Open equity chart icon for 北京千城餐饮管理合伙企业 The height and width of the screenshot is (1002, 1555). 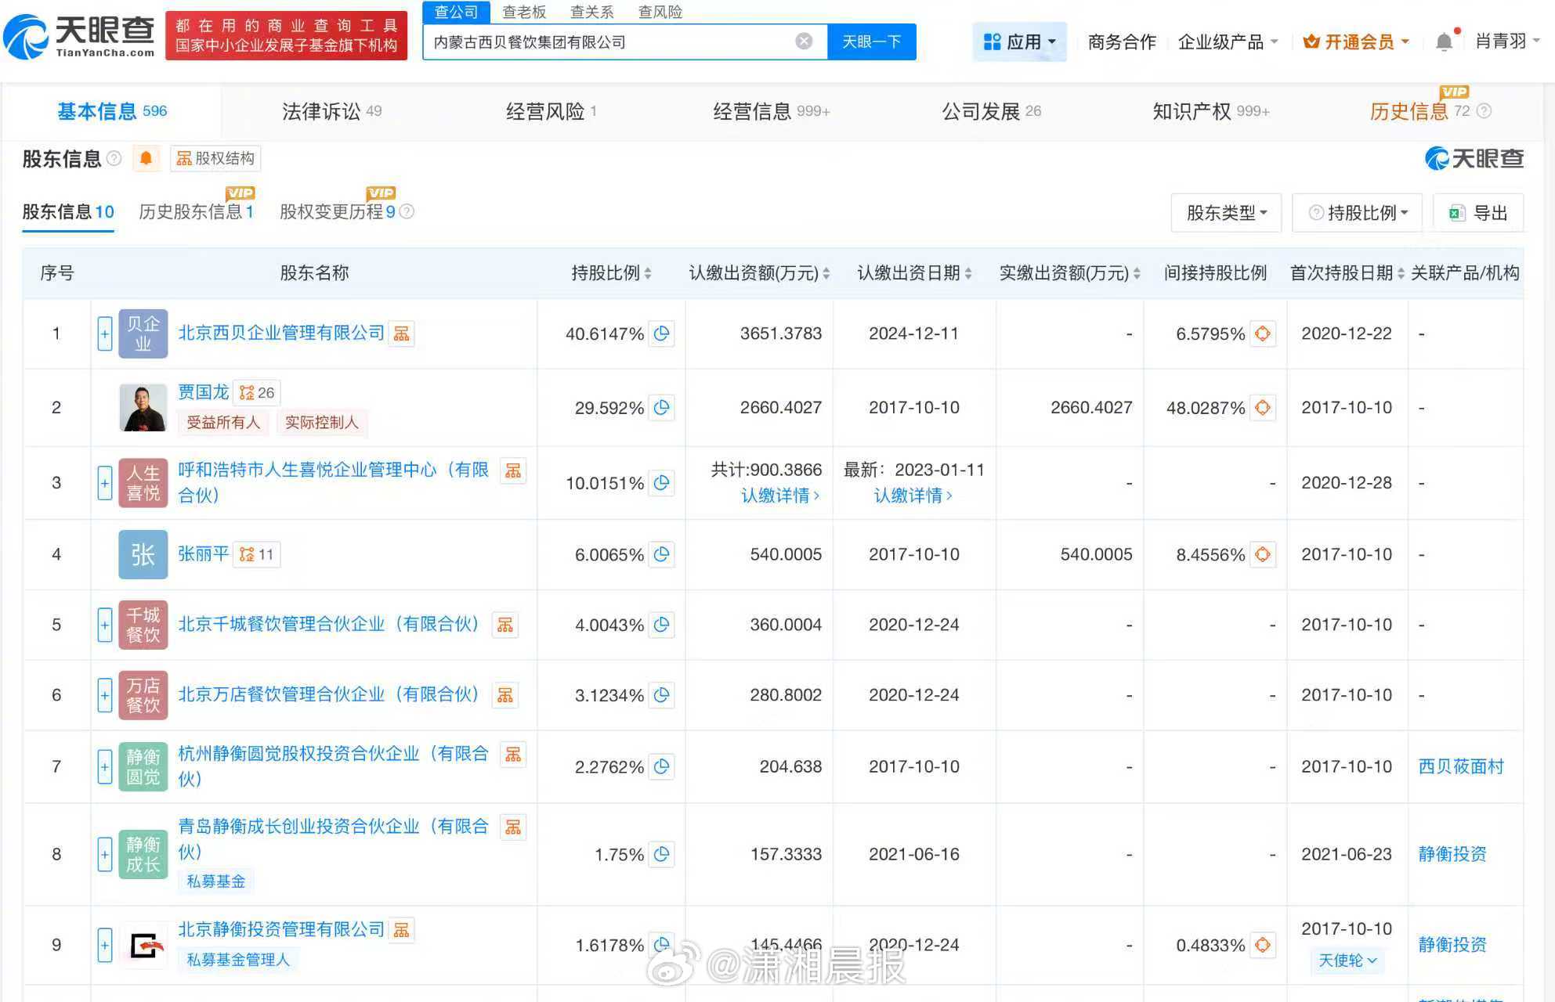click(x=505, y=625)
